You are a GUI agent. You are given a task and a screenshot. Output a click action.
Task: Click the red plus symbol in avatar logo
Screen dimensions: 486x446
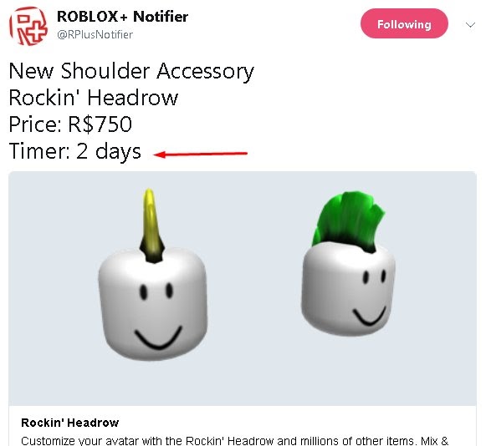37,29
